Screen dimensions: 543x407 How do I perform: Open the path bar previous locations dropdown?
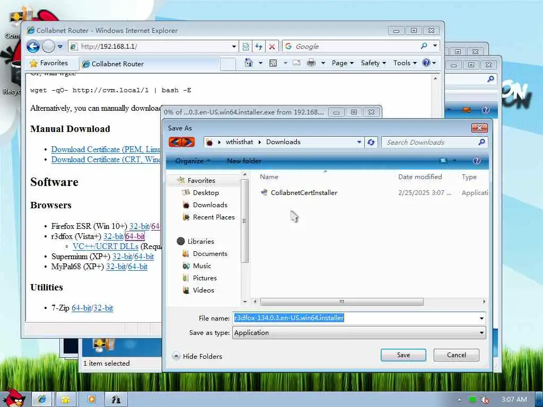tap(359, 142)
